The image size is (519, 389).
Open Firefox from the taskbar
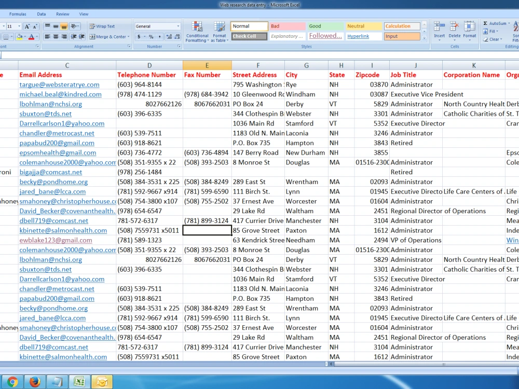(35, 382)
